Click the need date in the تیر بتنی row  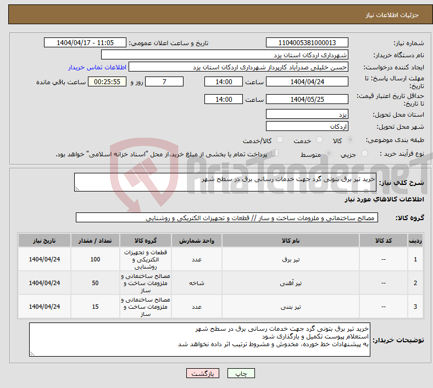click(x=45, y=307)
